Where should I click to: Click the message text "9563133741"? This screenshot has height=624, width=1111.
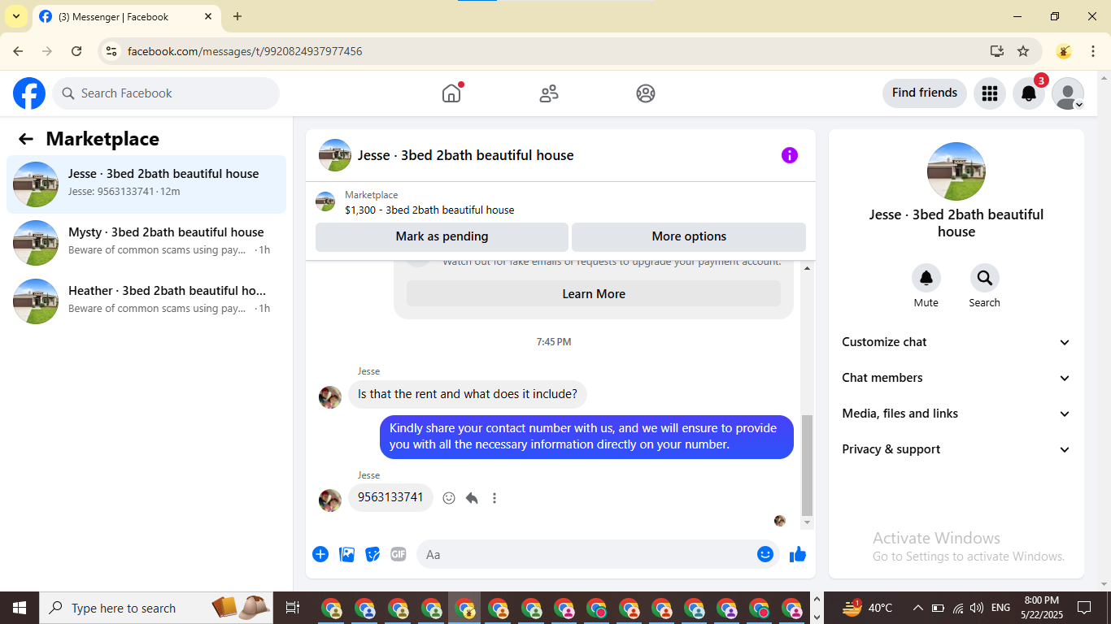[x=390, y=497]
